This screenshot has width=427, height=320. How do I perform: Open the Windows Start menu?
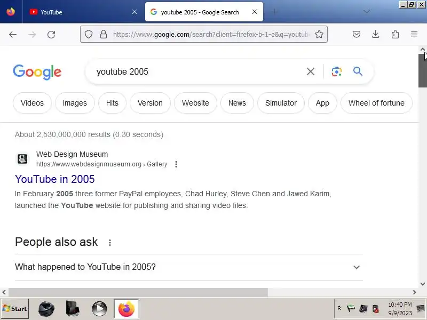[15, 309]
